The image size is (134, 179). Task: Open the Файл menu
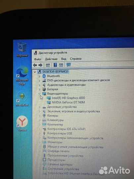tap(38, 59)
